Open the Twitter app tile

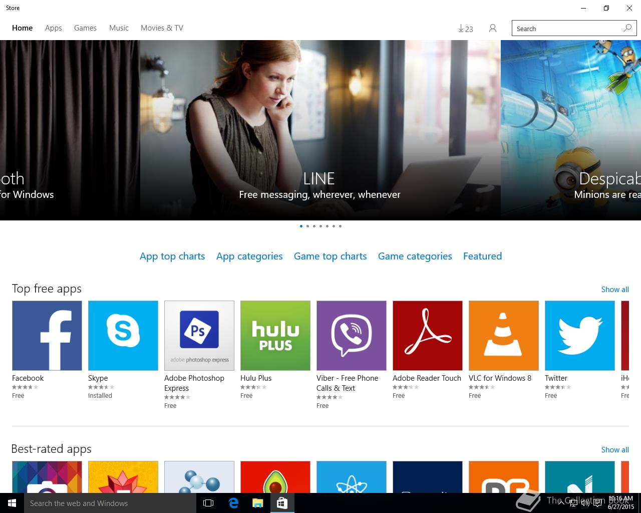pos(580,336)
